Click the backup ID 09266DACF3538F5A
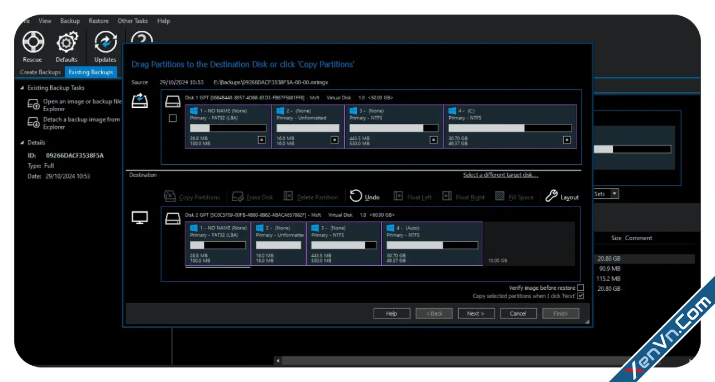This screenshot has width=715, height=382. (74, 155)
